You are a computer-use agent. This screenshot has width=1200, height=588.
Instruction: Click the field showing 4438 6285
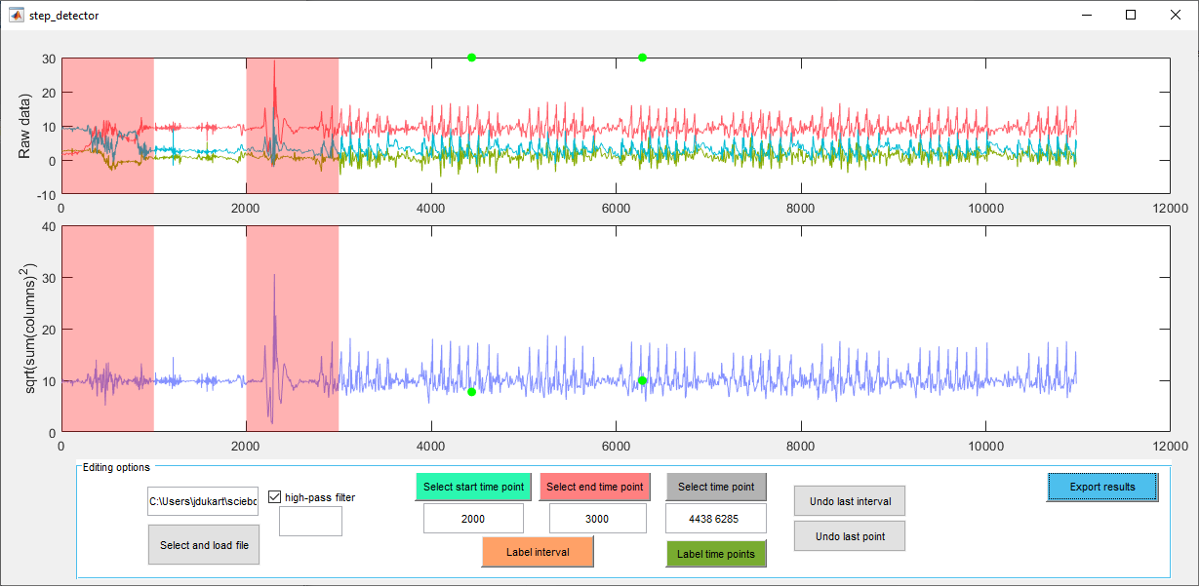[x=715, y=518]
